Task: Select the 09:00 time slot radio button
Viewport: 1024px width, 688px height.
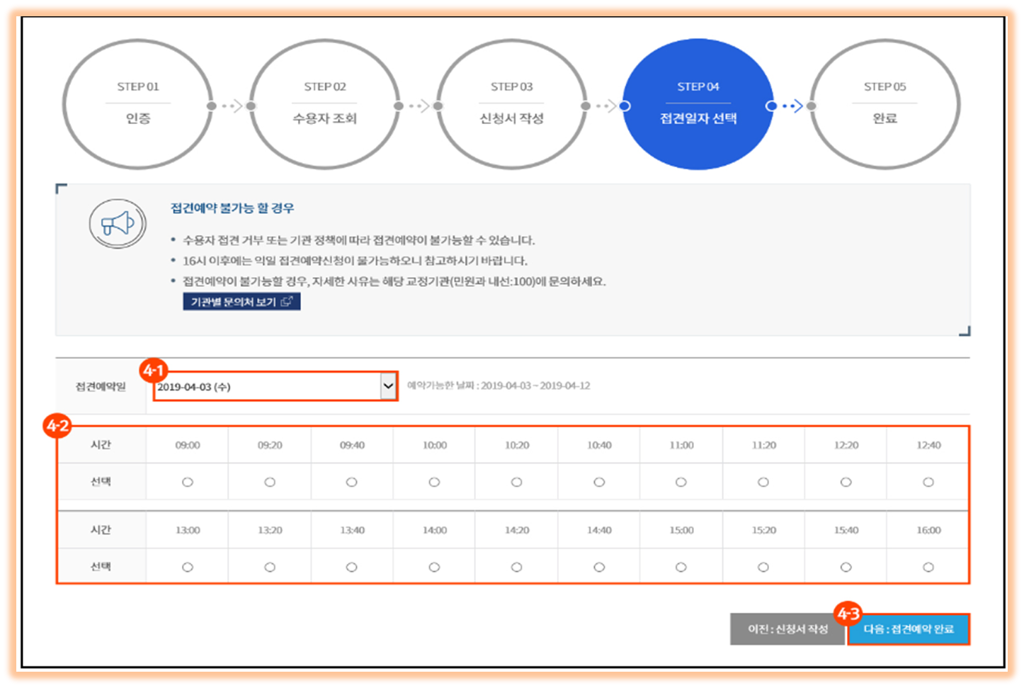Action: pyautogui.click(x=187, y=482)
